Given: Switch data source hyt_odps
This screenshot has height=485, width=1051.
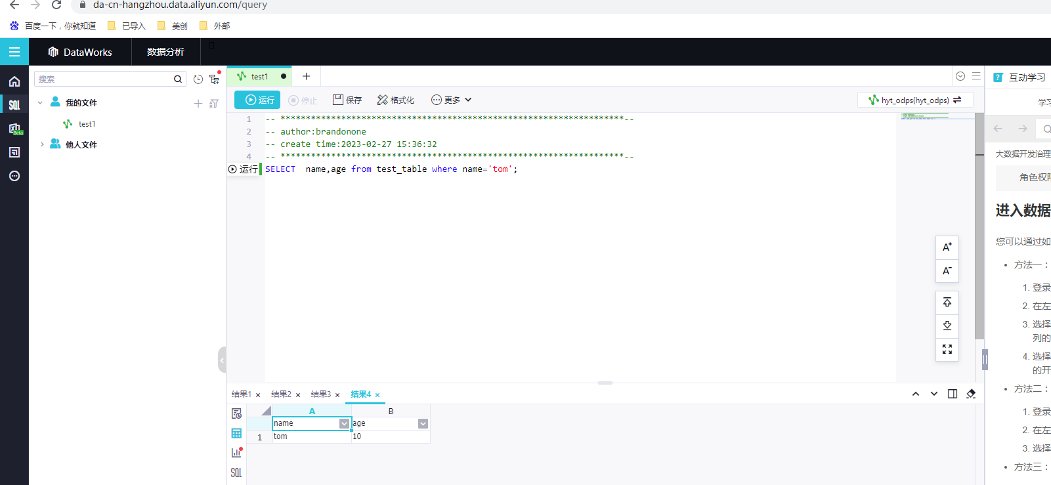Looking at the screenshot, I should (915, 100).
